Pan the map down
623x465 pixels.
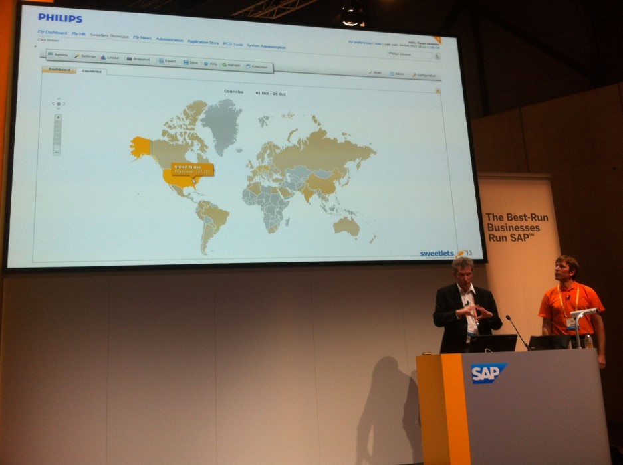pos(59,108)
